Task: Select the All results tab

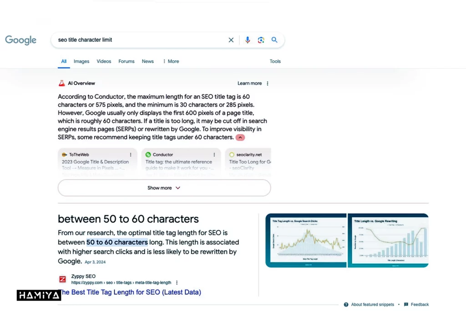Action: click(64, 61)
